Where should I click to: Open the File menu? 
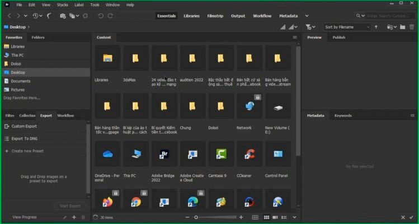[x=19, y=5]
